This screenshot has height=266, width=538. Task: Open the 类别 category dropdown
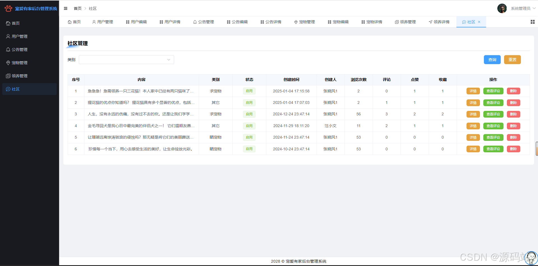(x=126, y=60)
